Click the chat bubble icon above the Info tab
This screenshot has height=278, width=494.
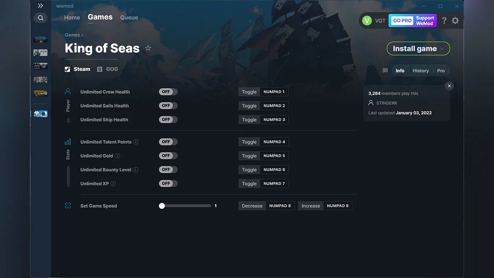385,70
